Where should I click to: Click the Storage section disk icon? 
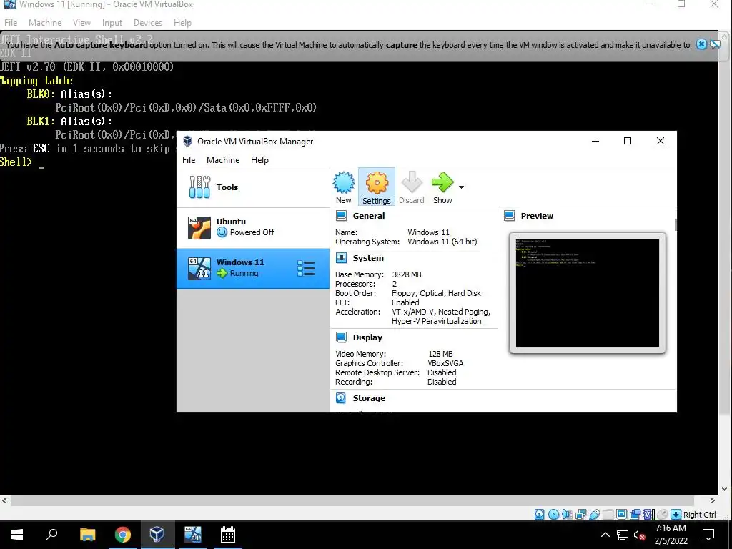pyautogui.click(x=341, y=397)
